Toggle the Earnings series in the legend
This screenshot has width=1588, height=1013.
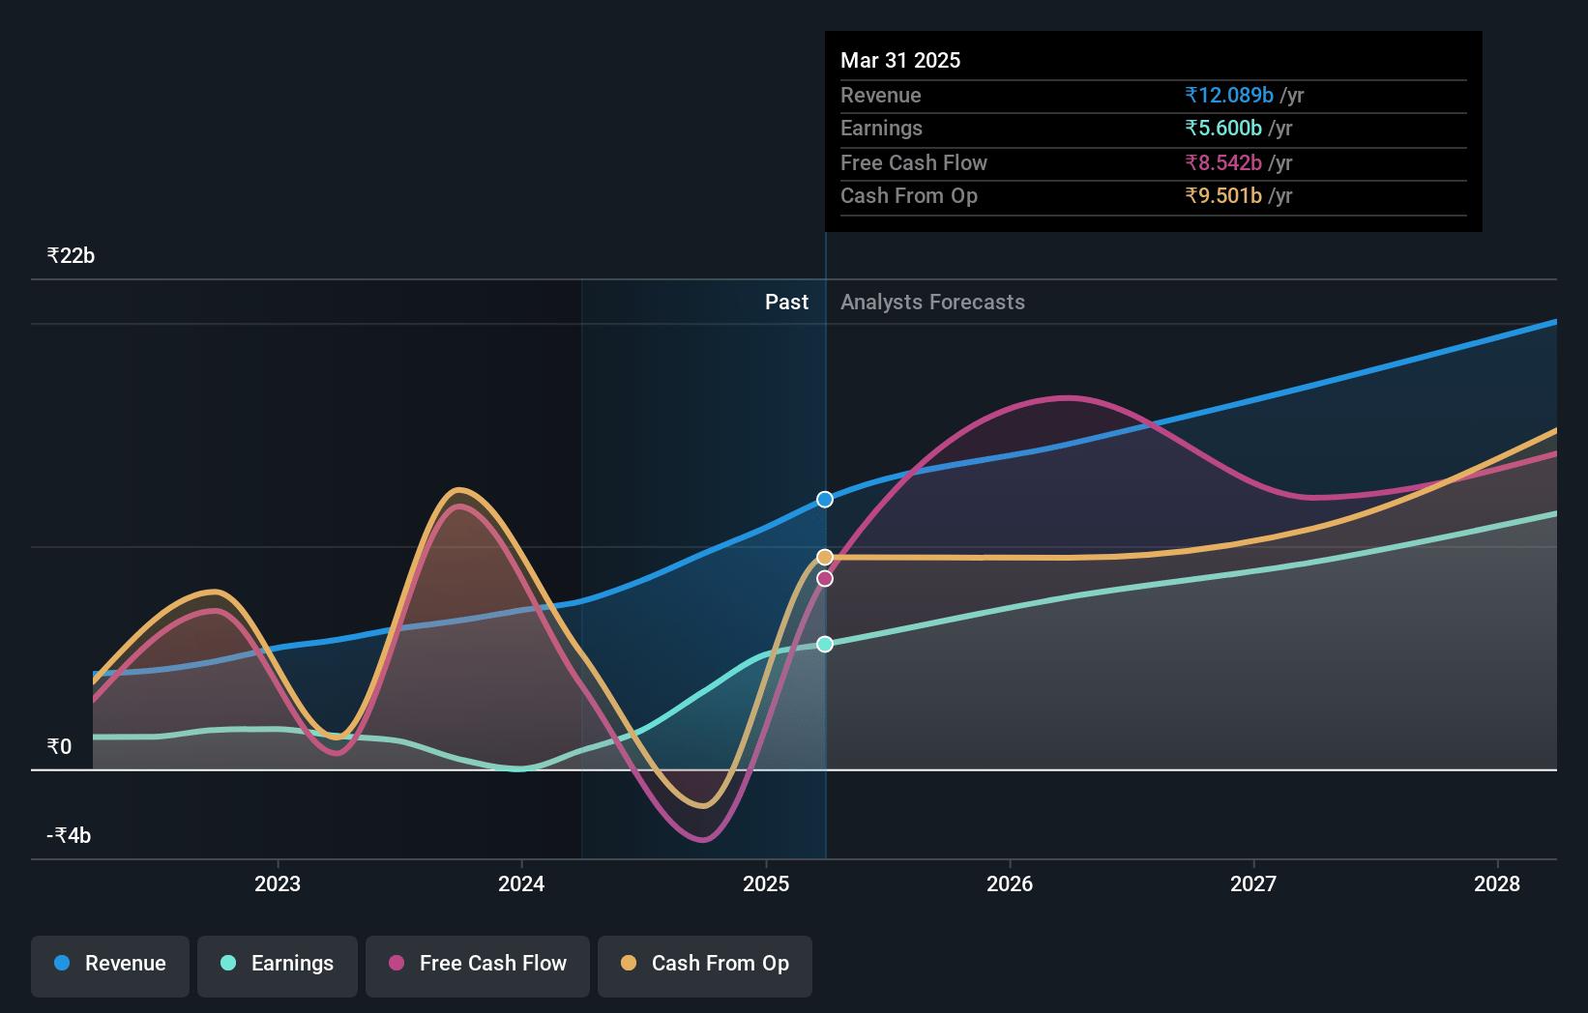(x=278, y=966)
